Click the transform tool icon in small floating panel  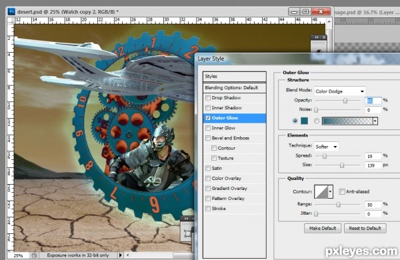pos(188,233)
